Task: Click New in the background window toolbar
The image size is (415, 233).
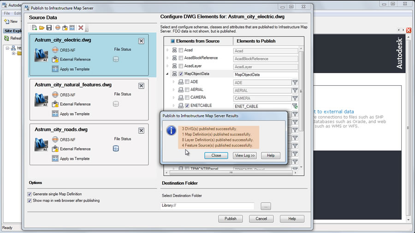Action: click(11, 21)
